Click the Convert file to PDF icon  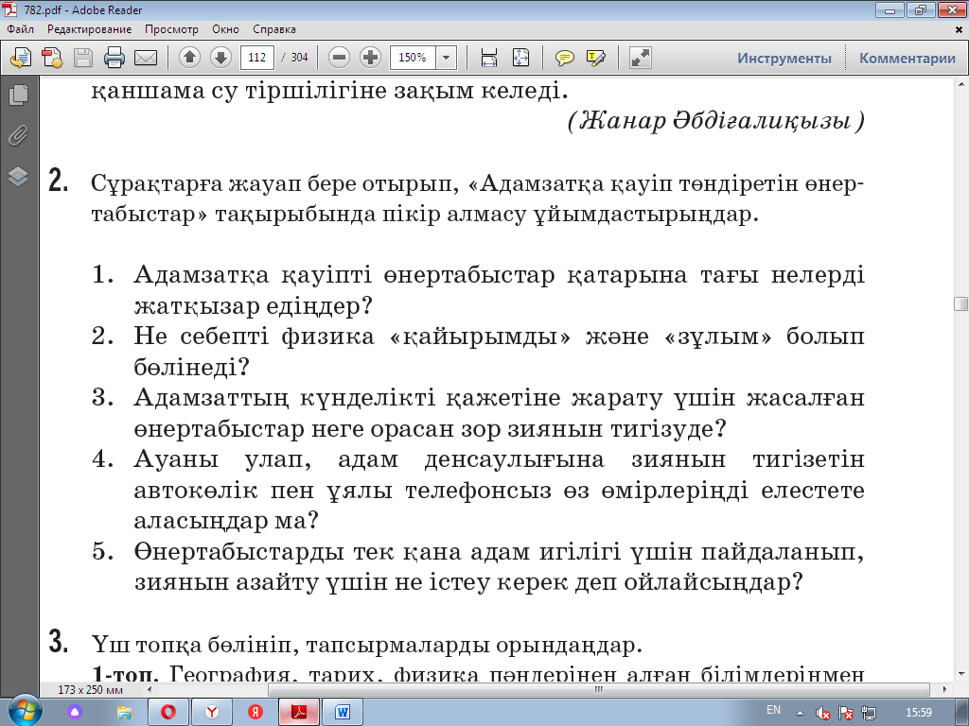pyautogui.click(x=52, y=58)
